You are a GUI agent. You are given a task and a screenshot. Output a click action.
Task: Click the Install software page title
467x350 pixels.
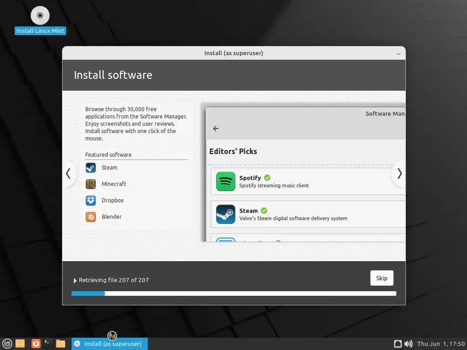[113, 75]
